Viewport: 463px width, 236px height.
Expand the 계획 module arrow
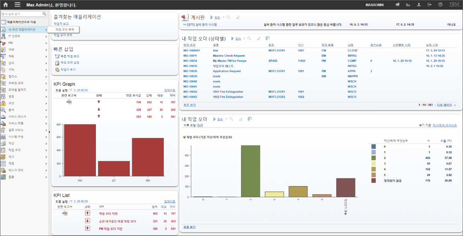point(46,56)
